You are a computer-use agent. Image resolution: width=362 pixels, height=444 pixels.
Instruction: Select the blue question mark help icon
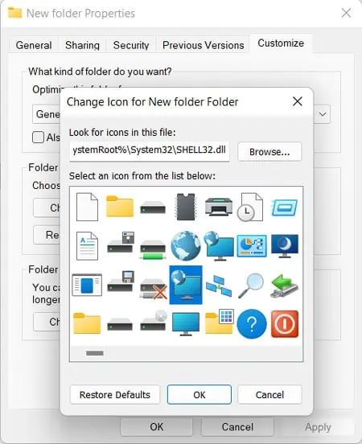point(252,324)
